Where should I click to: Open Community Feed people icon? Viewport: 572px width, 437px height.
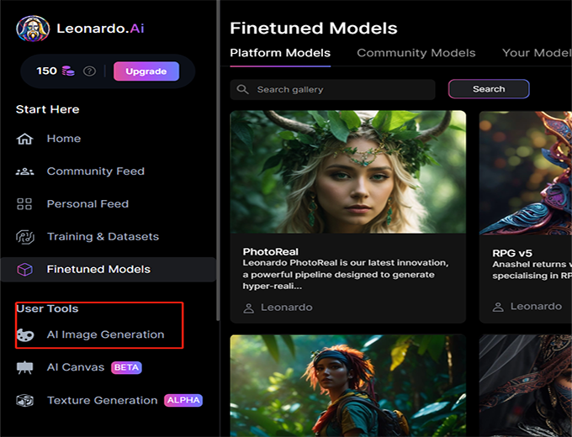click(x=24, y=171)
